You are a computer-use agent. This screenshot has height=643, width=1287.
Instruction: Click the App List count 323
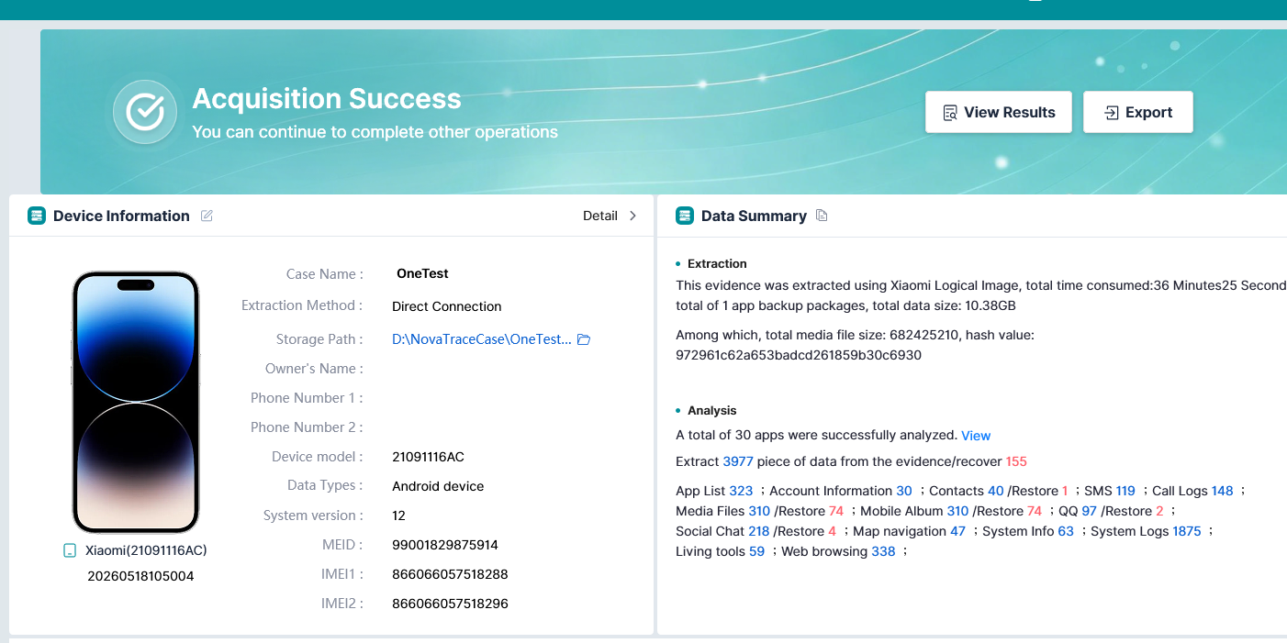coord(741,491)
